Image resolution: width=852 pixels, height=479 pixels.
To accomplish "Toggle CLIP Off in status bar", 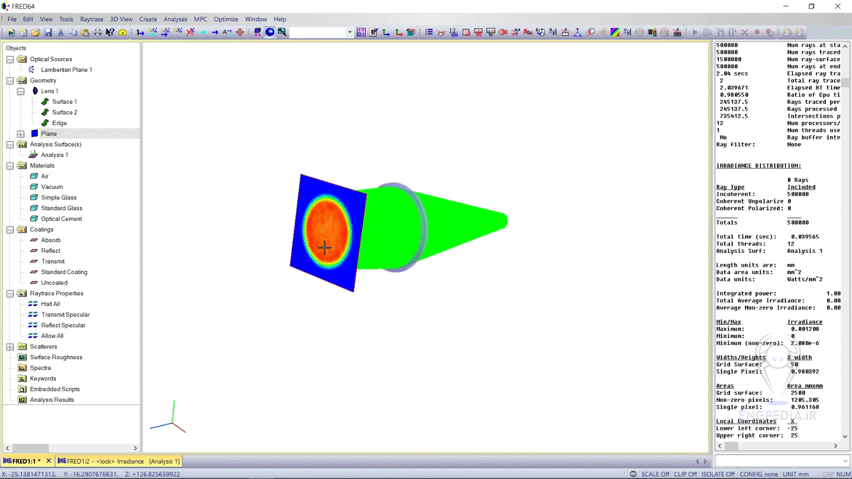I will (x=685, y=474).
